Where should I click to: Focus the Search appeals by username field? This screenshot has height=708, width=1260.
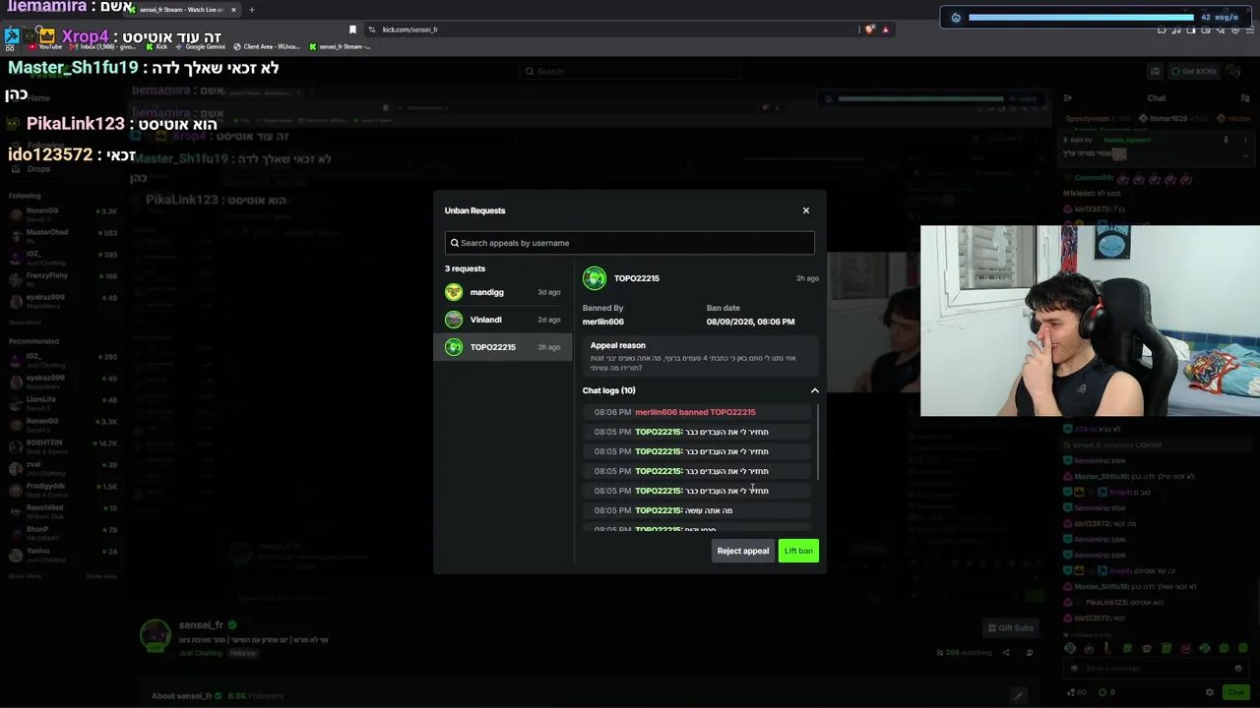[x=630, y=243]
